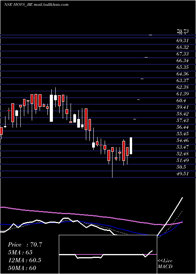Click the MACD inset chart panel
This screenshot has height=274, width=196.
tap(108, 254)
